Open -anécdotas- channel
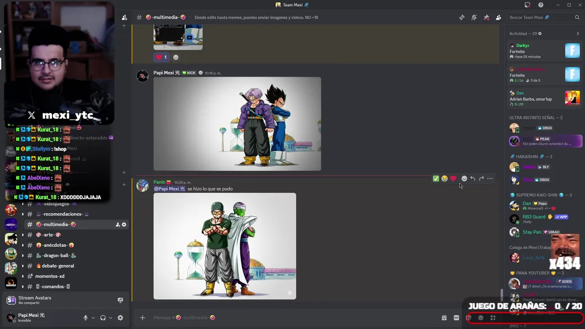 point(55,245)
